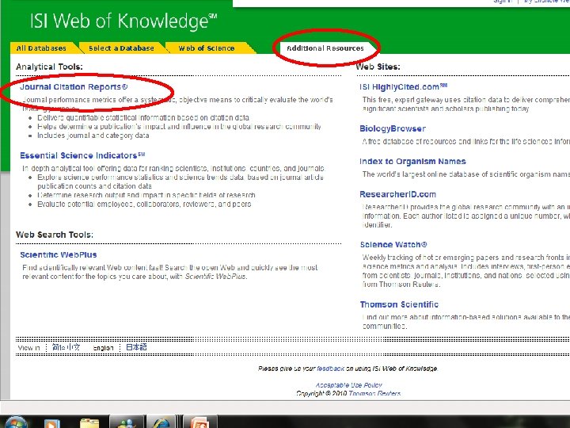Click the "Helps determine a publication's impact" bullet
Image resolution: width=570 pixels, height=428 pixels.
pyautogui.click(x=179, y=127)
